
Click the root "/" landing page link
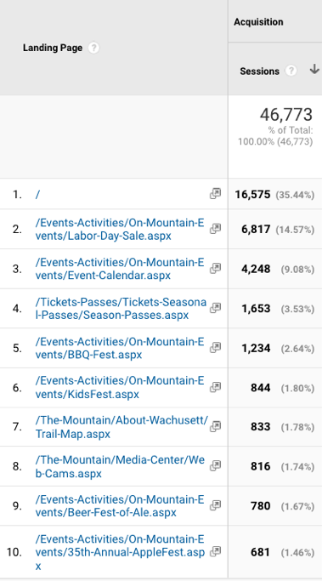tap(37, 195)
